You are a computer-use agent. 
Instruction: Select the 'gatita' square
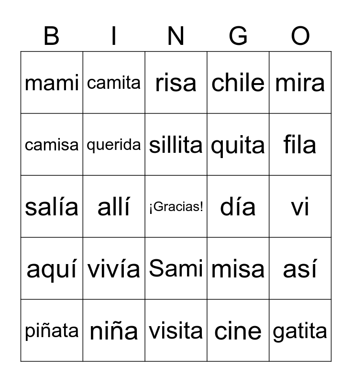coord(300,331)
